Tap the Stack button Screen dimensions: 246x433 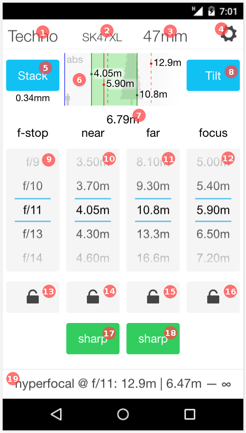click(x=33, y=75)
